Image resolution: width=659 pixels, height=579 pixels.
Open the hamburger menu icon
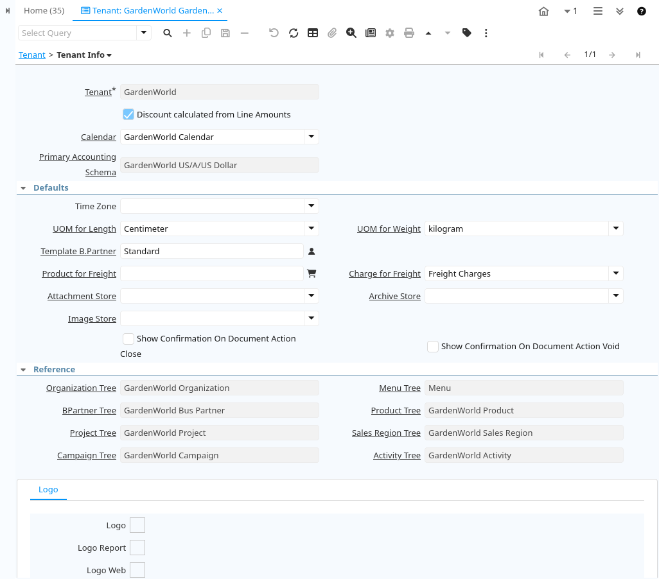click(x=597, y=12)
